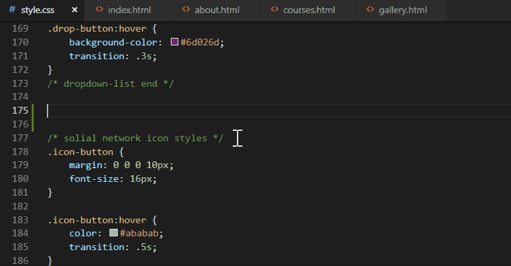
Task: Click the CSS file icon on style.css tab
Action: tap(12, 10)
